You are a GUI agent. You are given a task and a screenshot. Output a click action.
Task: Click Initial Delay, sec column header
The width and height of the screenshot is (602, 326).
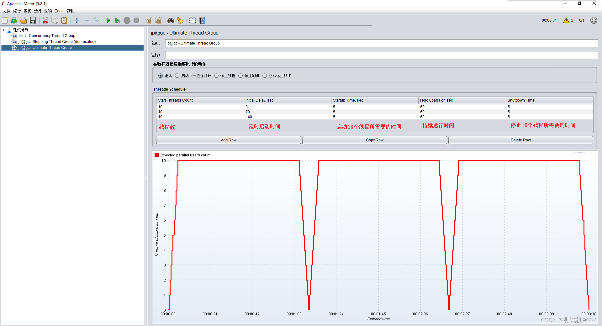click(x=288, y=100)
